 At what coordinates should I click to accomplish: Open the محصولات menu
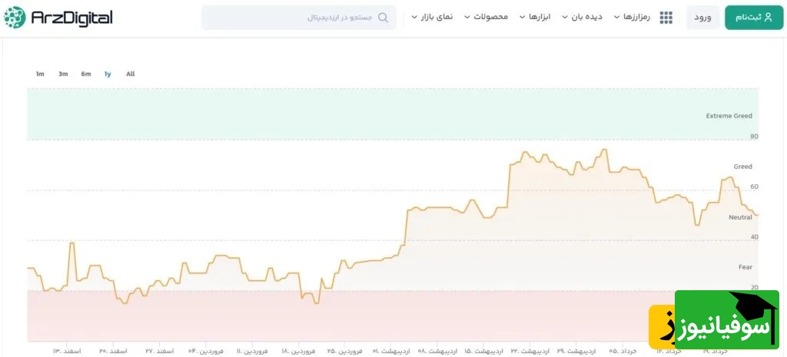click(486, 17)
